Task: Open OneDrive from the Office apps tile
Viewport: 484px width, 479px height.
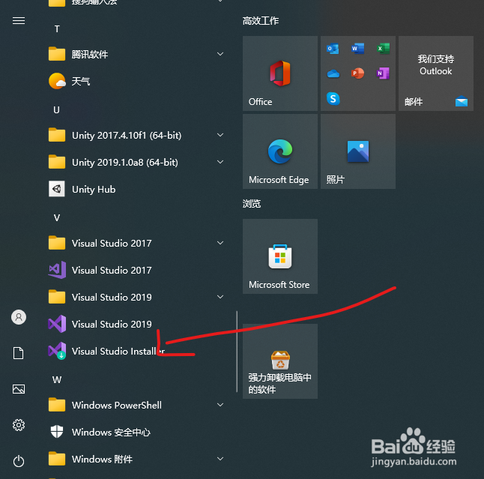Action: 333,73
